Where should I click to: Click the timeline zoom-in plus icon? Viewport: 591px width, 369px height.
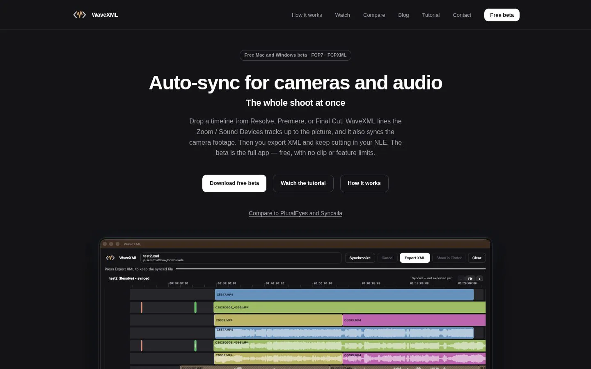tap(479, 279)
